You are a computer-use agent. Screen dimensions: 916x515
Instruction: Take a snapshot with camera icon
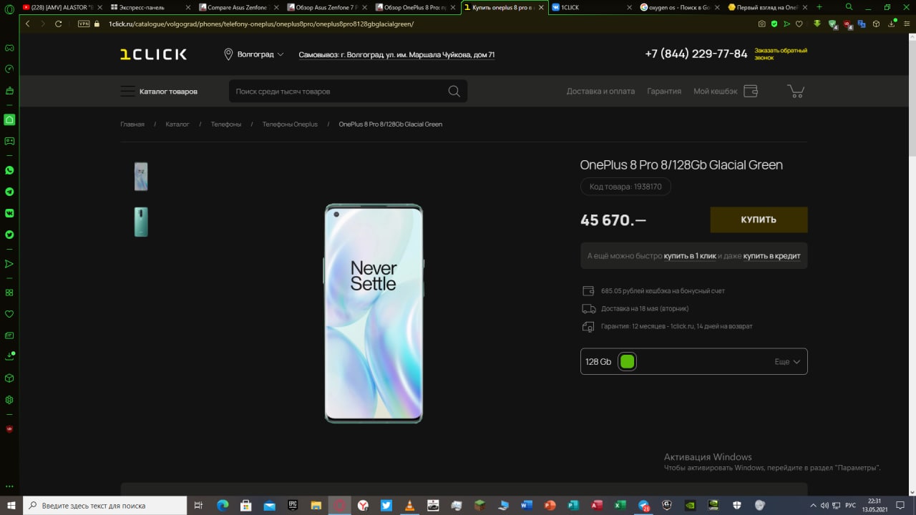[762, 24]
